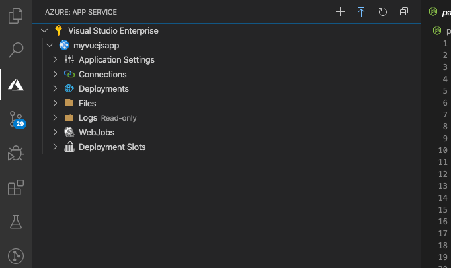Expand Application Settings chevron
Viewport: 451px width, 268px height.
click(55, 59)
